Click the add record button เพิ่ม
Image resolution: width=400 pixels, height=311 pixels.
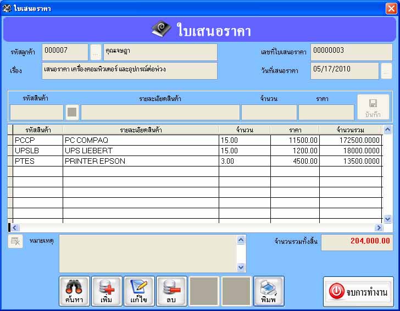tap(107, 291)
